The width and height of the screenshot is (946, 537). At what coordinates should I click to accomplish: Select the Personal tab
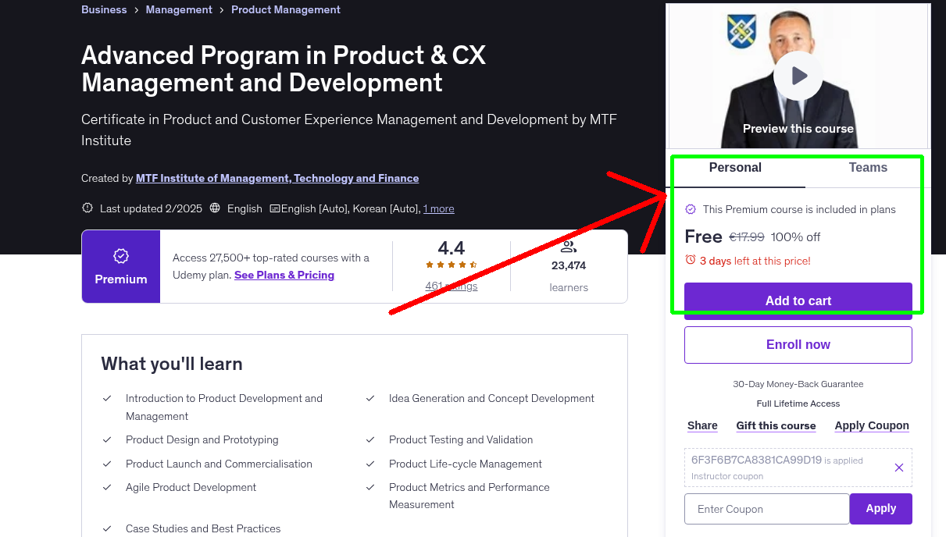(x=735, y=167)
